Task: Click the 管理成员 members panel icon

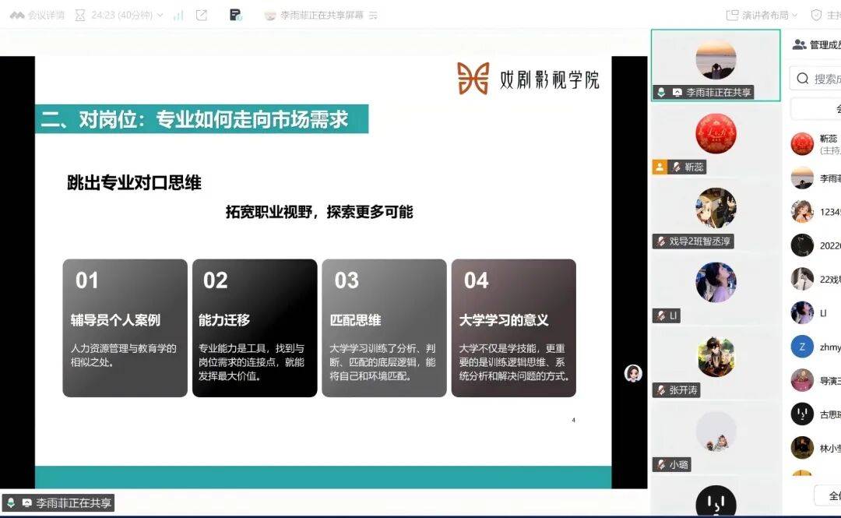Action: (799, 44)
